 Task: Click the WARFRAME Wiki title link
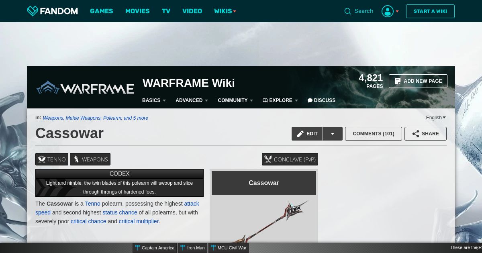[x=189, y=83]
